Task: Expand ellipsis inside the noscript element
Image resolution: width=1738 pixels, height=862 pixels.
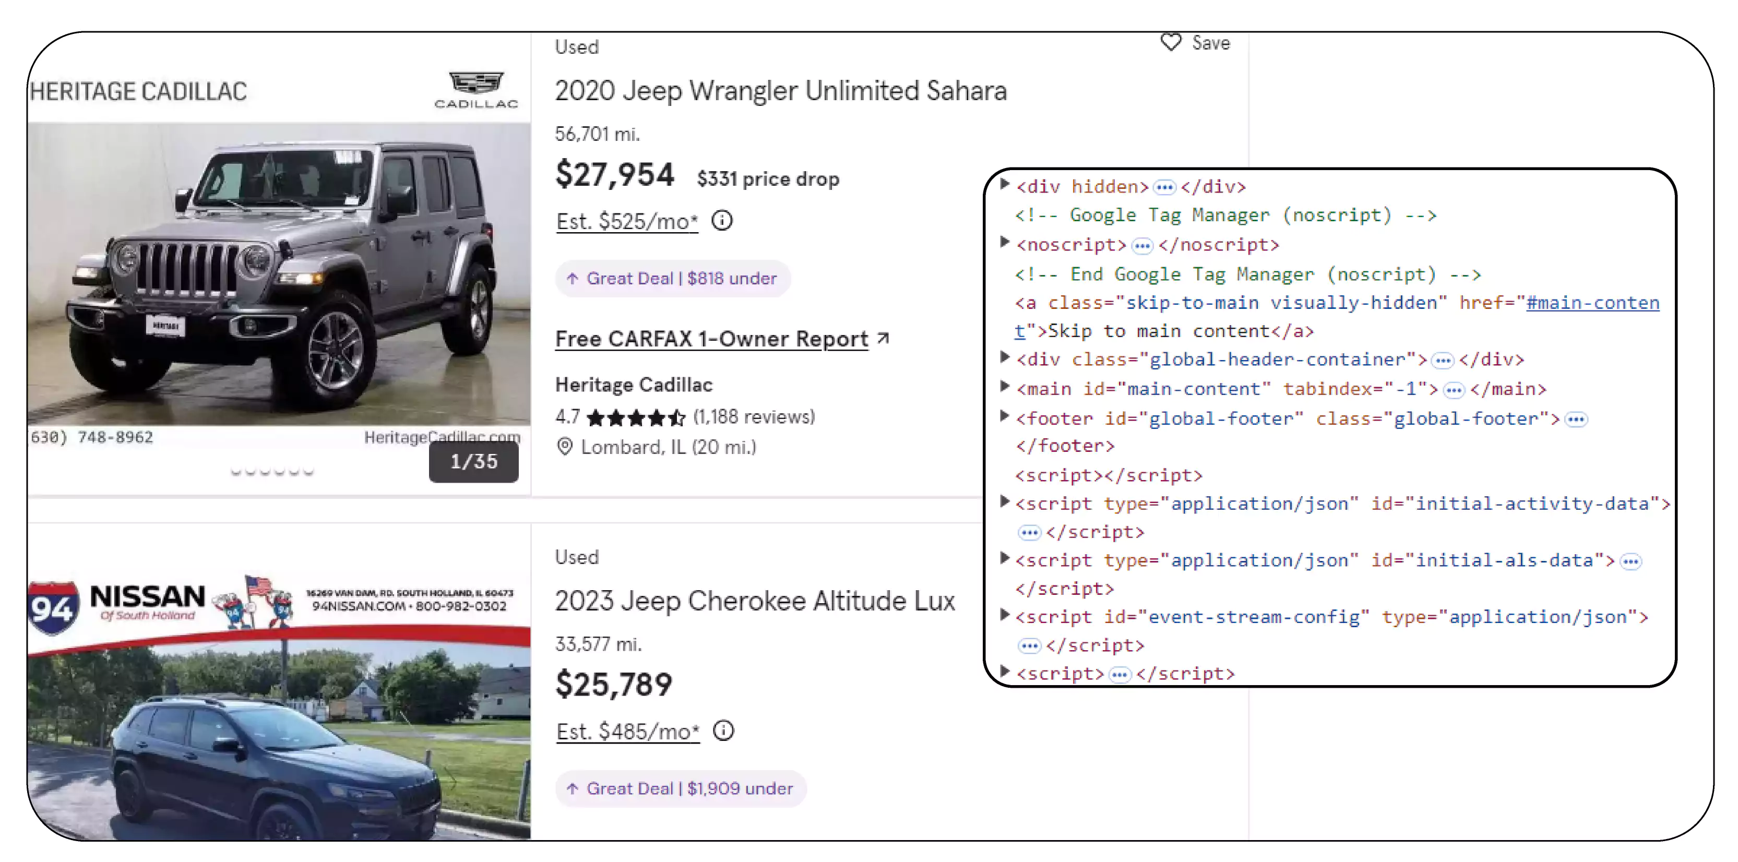Action: click(1142, 246)
